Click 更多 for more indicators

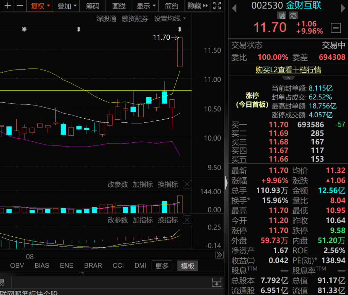162,266
